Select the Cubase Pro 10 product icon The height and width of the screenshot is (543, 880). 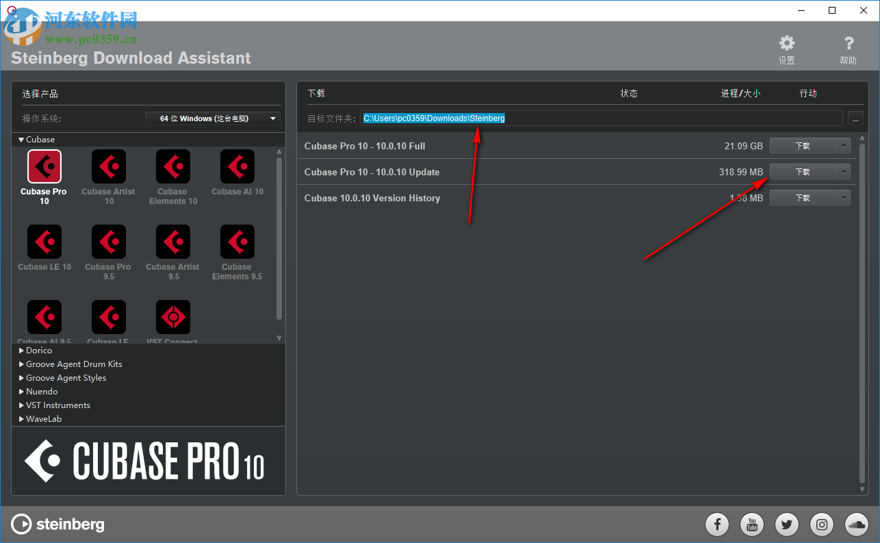click(x=44, y=166)
